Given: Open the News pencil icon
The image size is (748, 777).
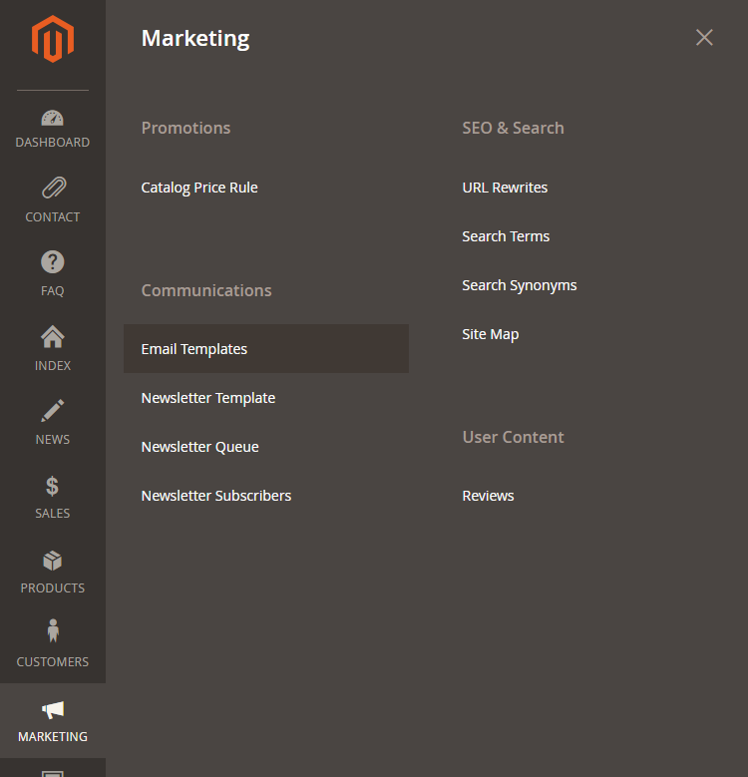Looking at the screenshot, I should (53, 410).
